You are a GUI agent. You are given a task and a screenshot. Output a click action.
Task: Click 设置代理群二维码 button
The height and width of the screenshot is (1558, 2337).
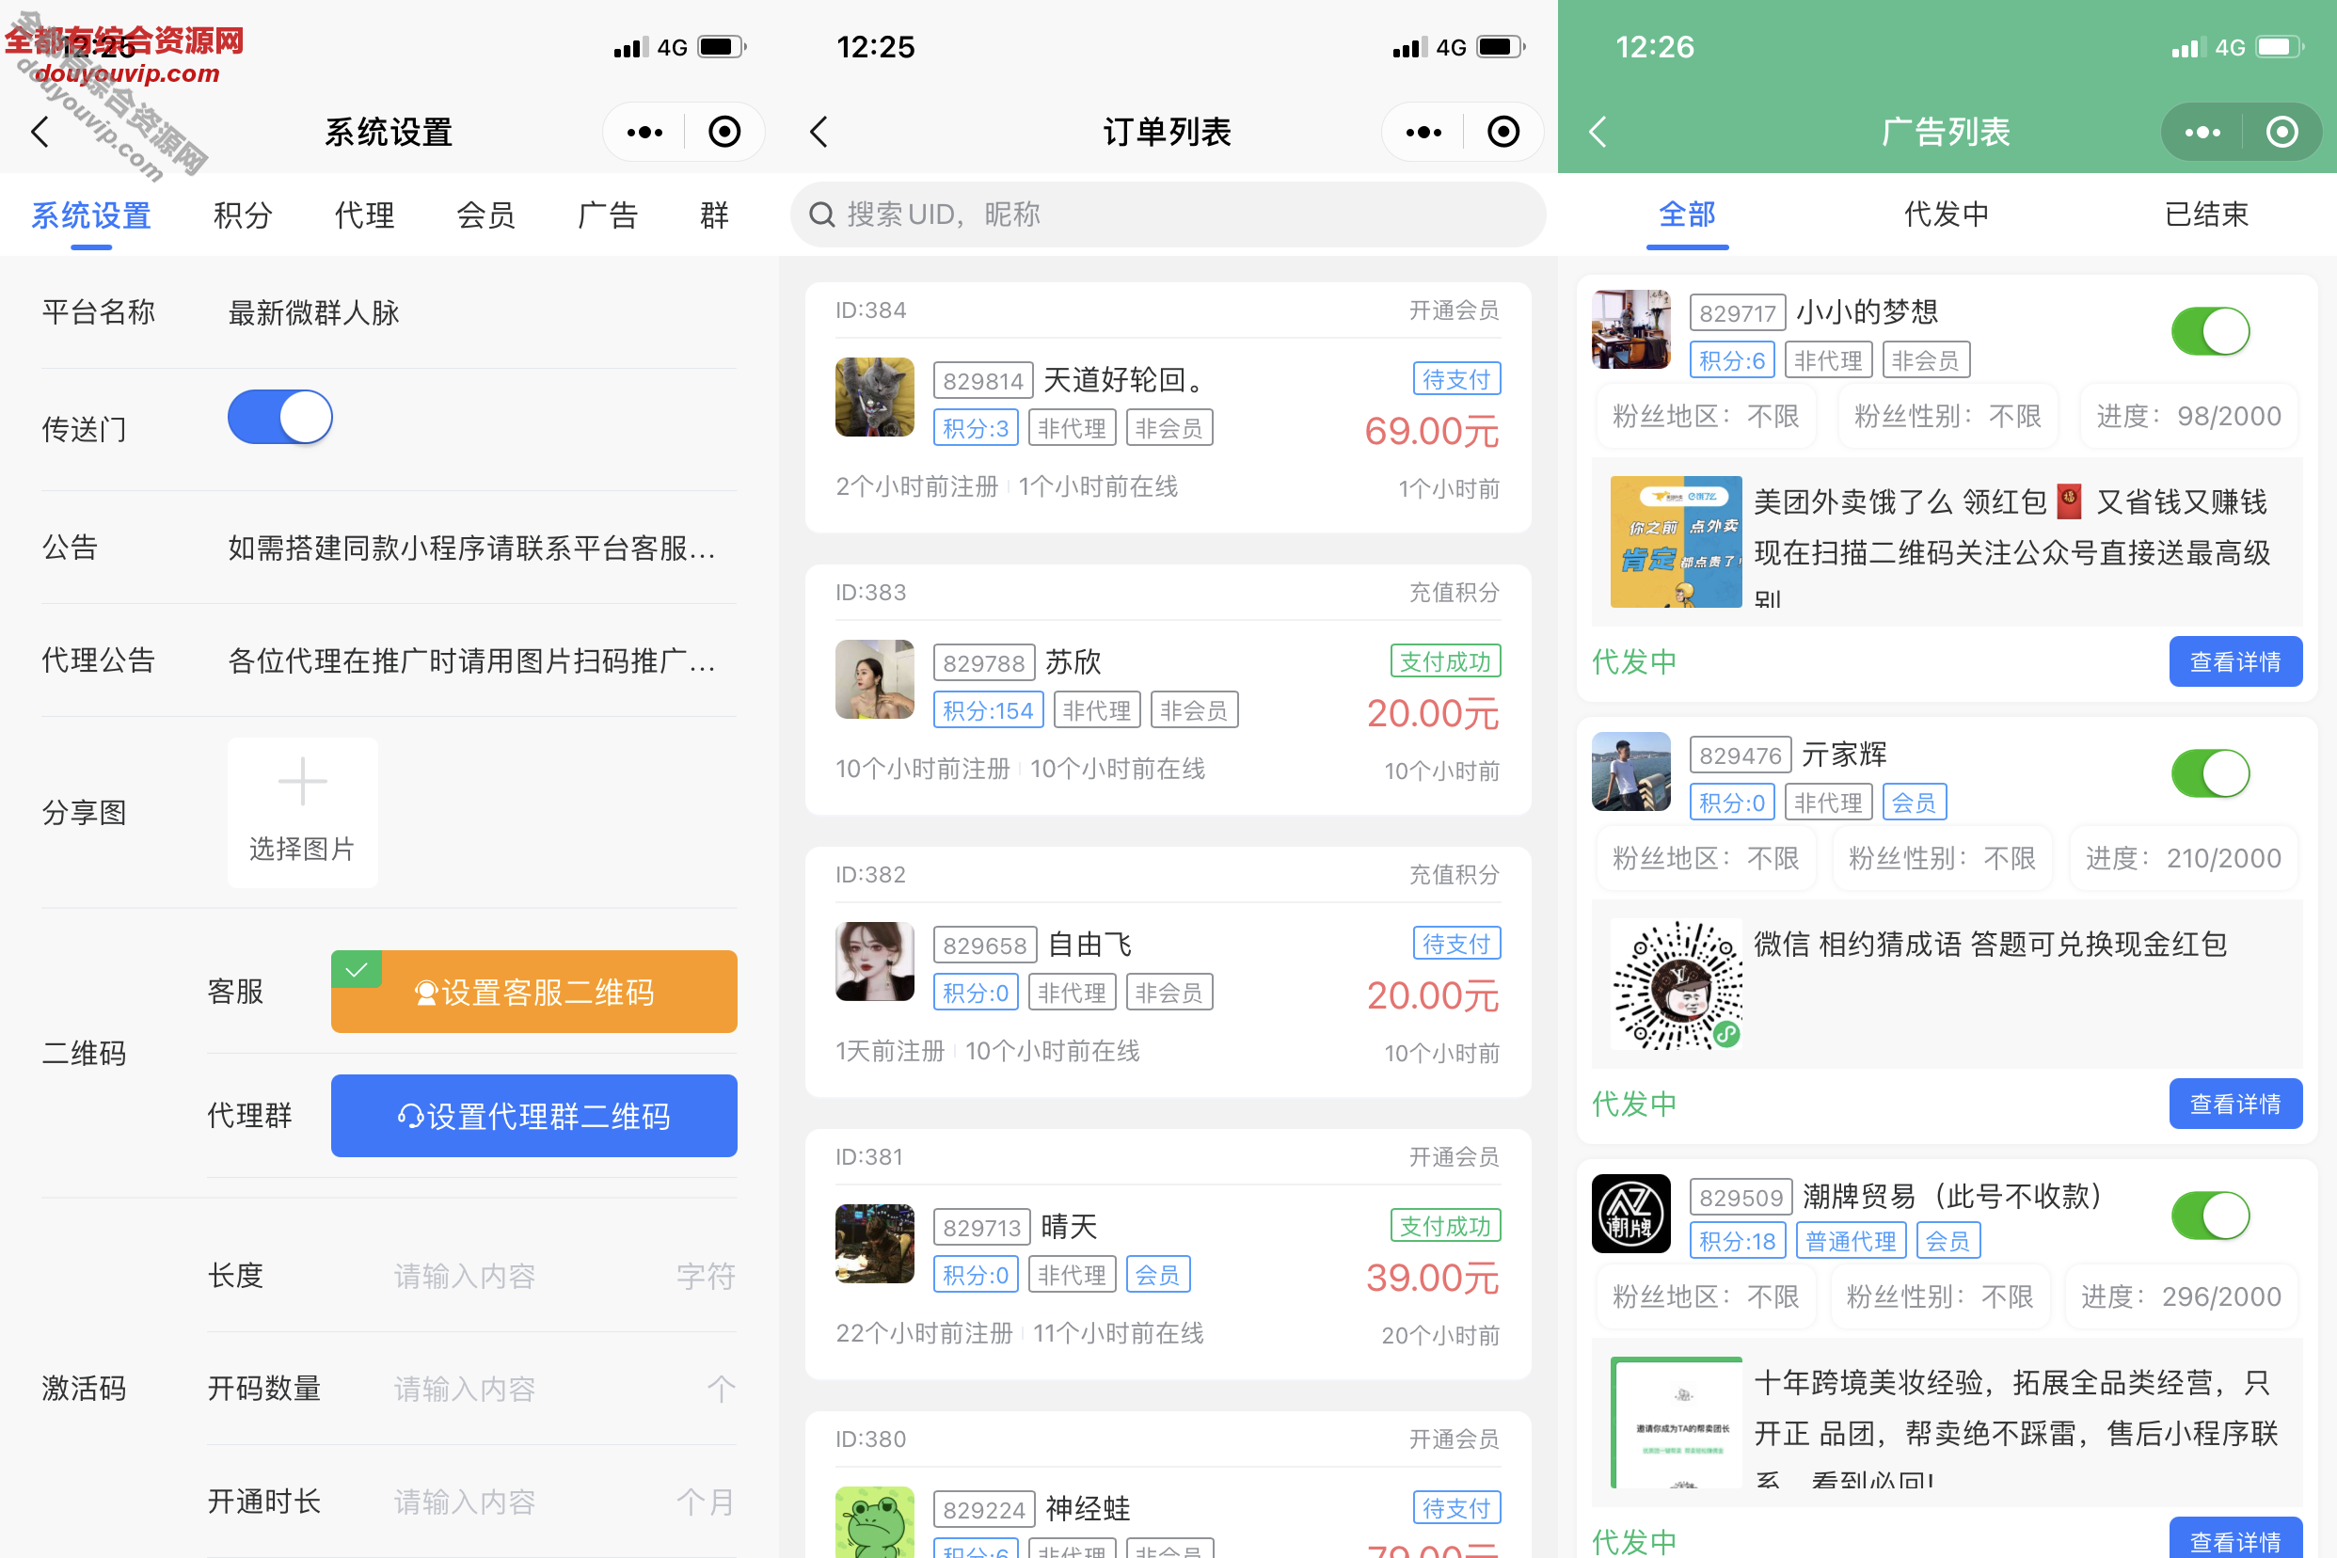533,1116
